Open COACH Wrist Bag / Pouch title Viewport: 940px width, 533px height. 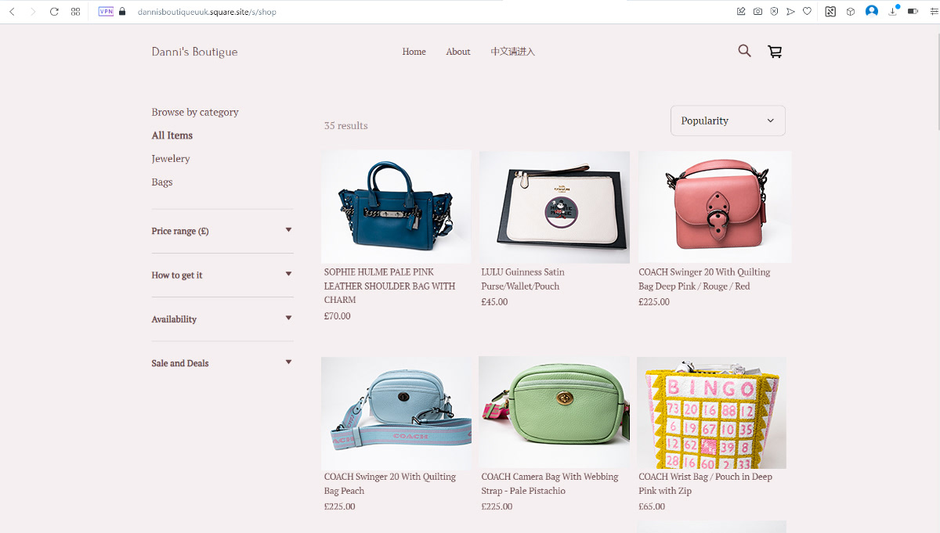(x=705, y=484)
